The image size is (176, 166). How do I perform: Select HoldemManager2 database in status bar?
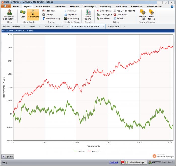click(x=136, y=162)
